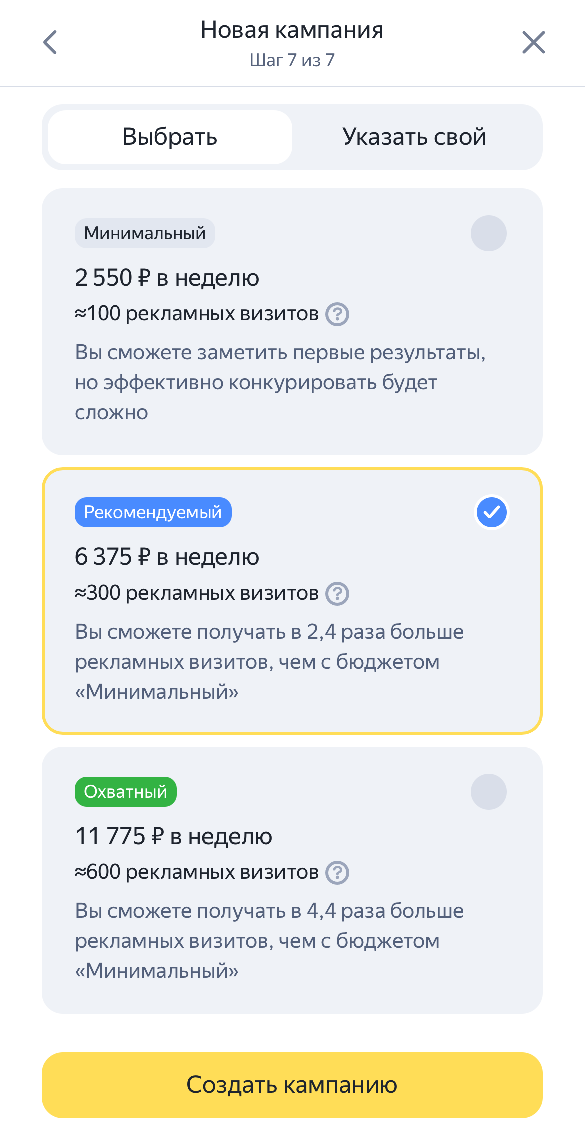
Task: Toggle the "Рекомендуемый" budget checkmark
Action: [491, 512]
